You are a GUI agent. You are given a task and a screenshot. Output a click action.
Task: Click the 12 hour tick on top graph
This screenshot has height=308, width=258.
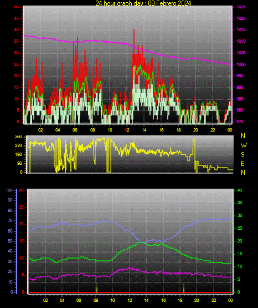[x=127, y=130]
